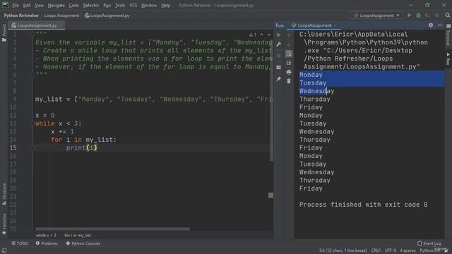Open the Python Console tool window

83,243
